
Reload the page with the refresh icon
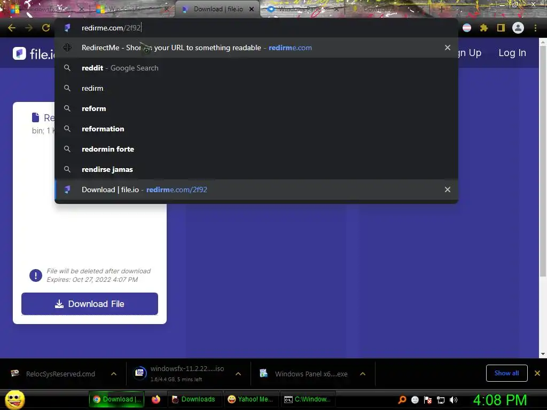tap(46, 28)
